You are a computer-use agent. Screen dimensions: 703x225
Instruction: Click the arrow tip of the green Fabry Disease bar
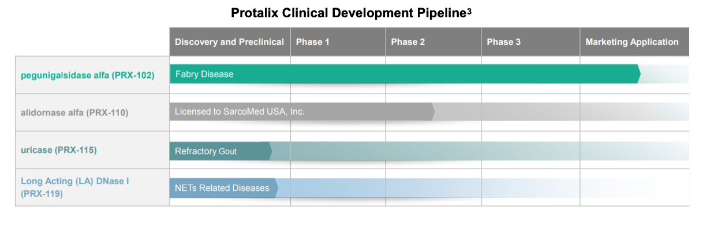(638, 74)
